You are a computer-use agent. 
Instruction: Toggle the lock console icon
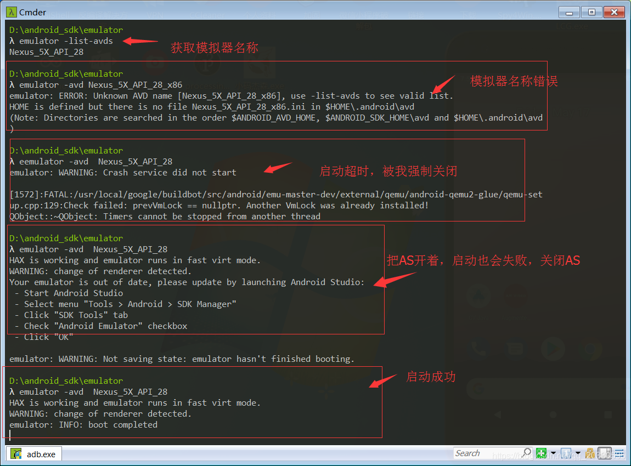click(590, 453)
